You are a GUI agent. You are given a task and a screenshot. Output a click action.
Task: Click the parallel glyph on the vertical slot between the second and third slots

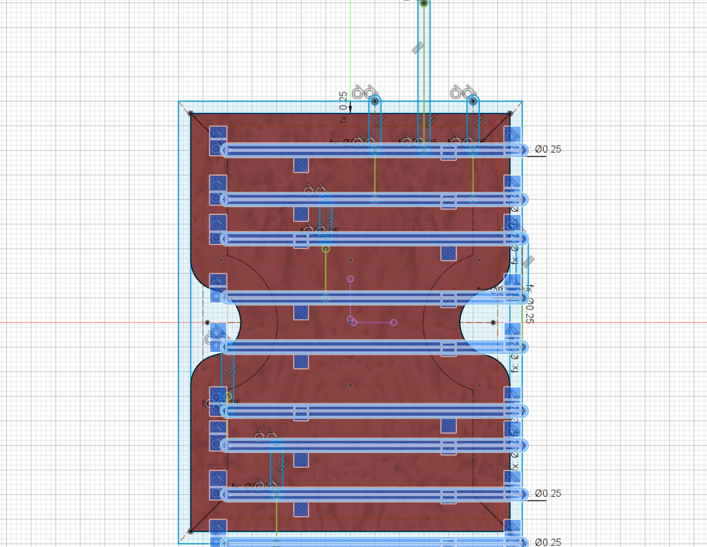click(332, 218)
